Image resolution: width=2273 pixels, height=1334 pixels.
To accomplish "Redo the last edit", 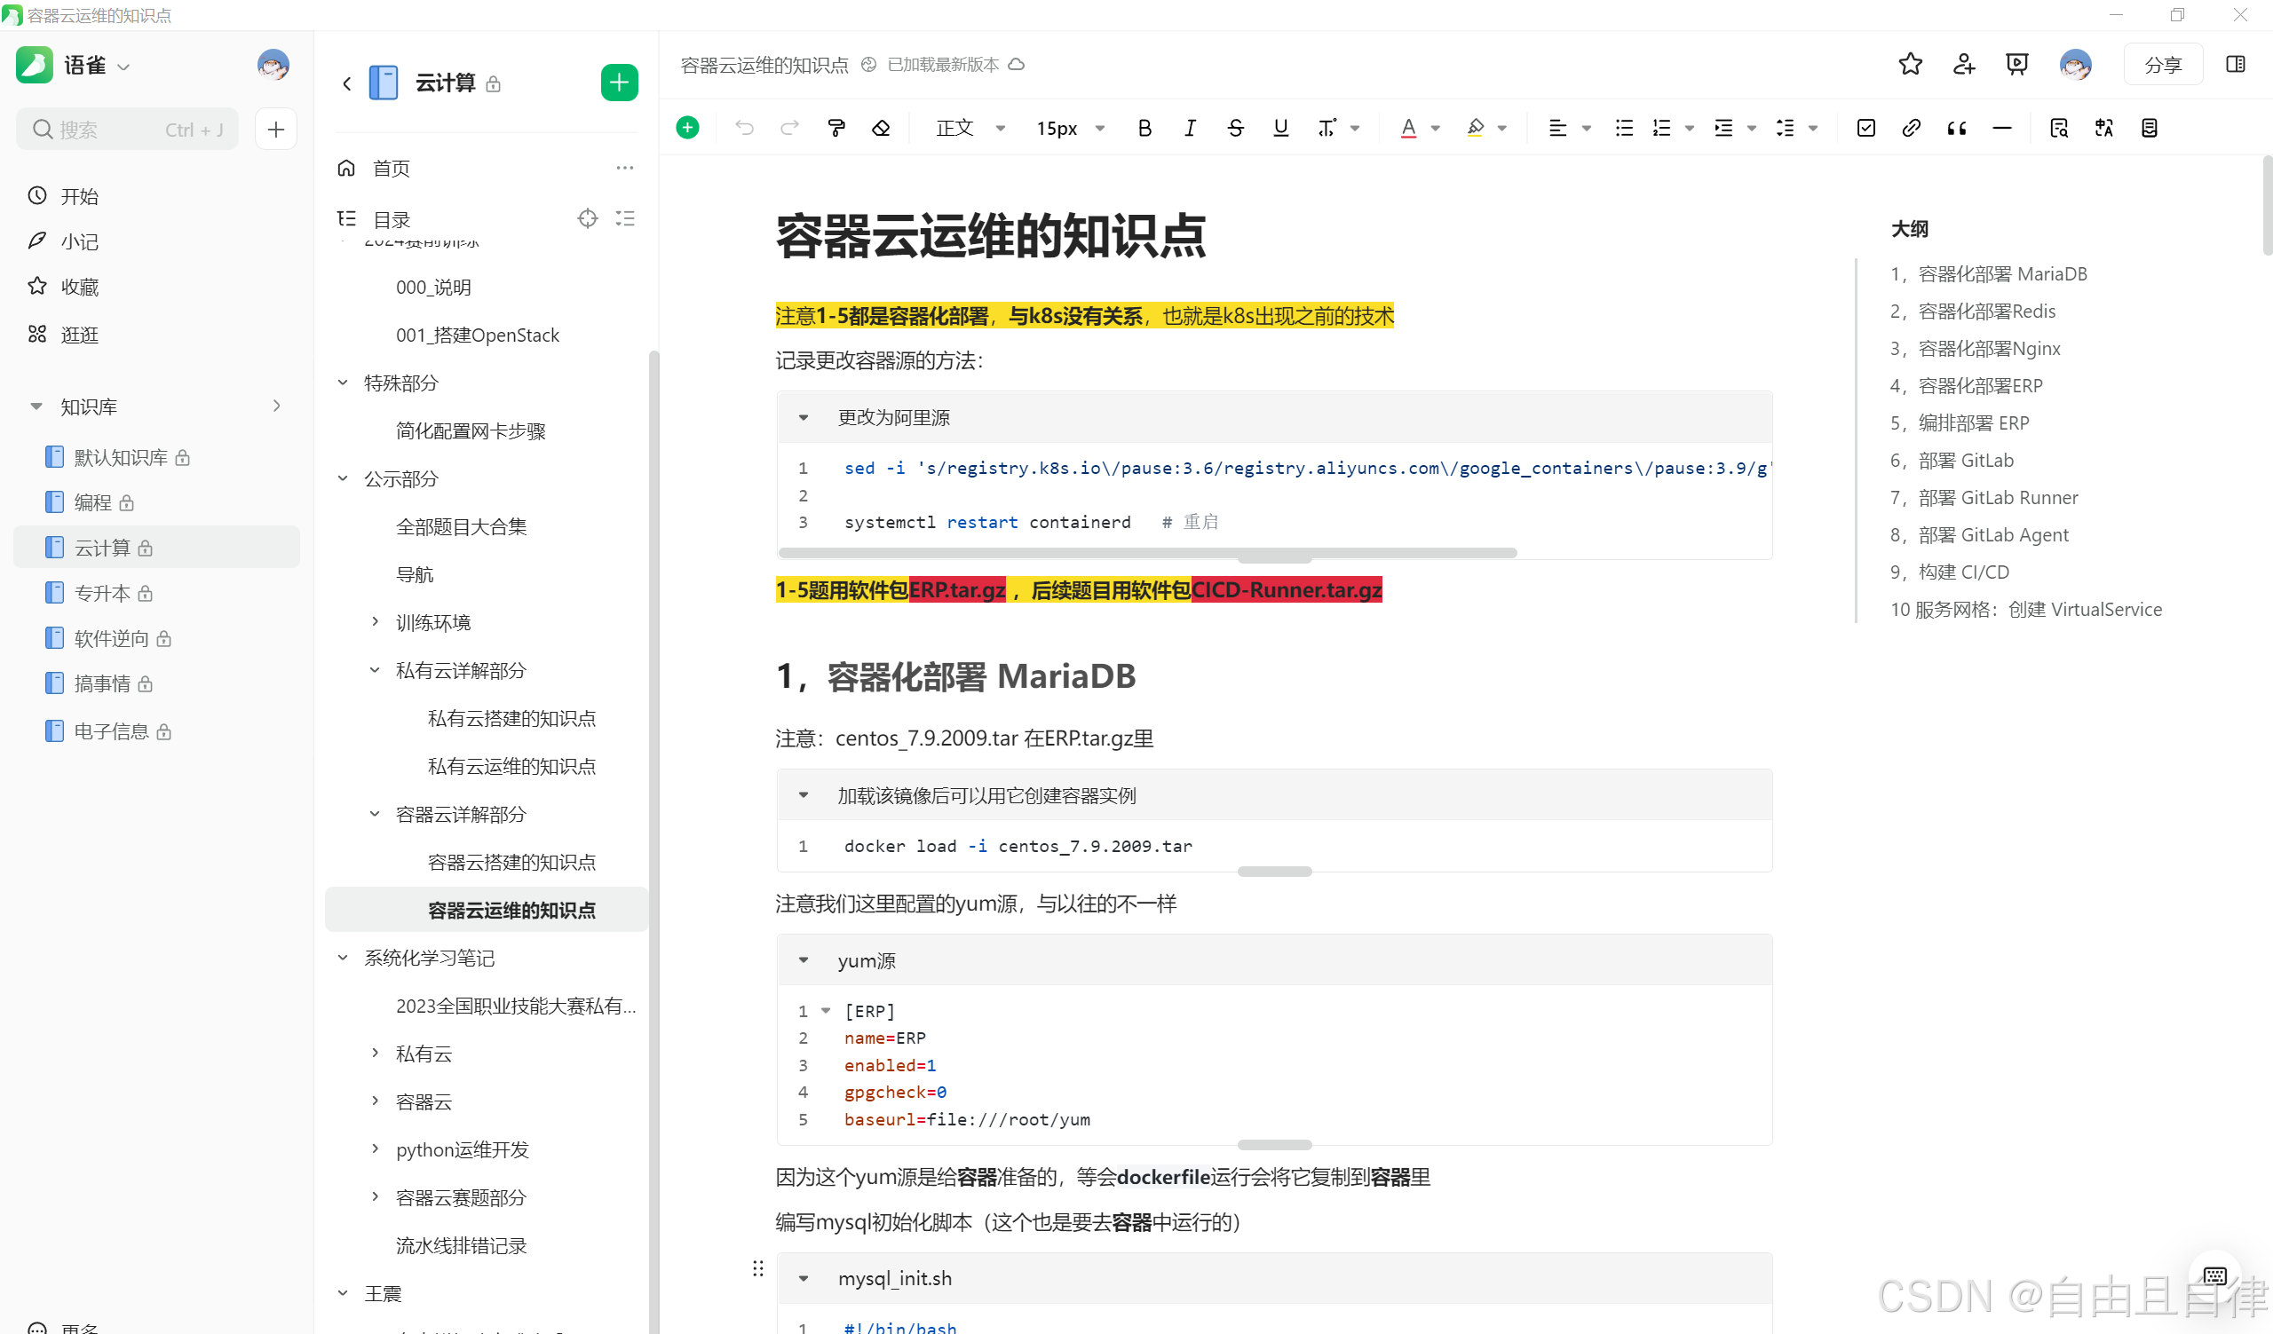I will pyautogui.click(x=789, y=128).
